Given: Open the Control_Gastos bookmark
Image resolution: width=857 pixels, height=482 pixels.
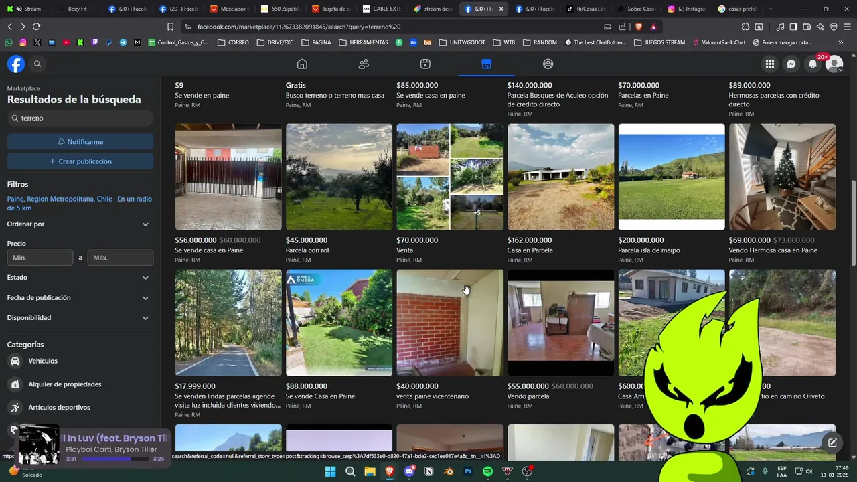Looking at the screenshot, I should 178,42.
